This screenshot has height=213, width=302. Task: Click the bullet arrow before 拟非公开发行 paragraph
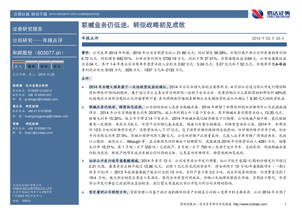83,162
